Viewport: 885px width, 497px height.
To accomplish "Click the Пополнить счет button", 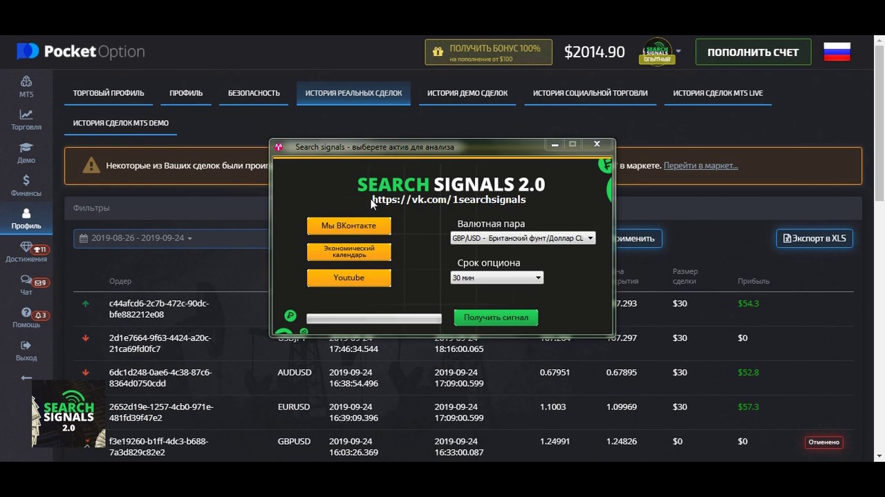I will [x=753, y=52].
